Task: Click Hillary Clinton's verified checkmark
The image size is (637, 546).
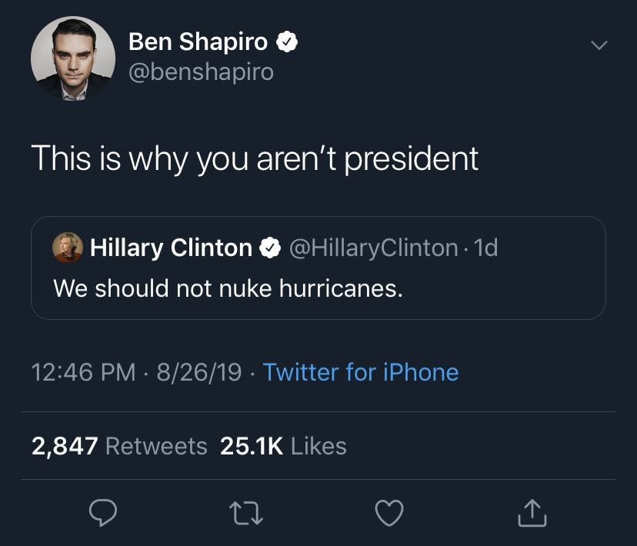Action: click(x=270, y=247)
